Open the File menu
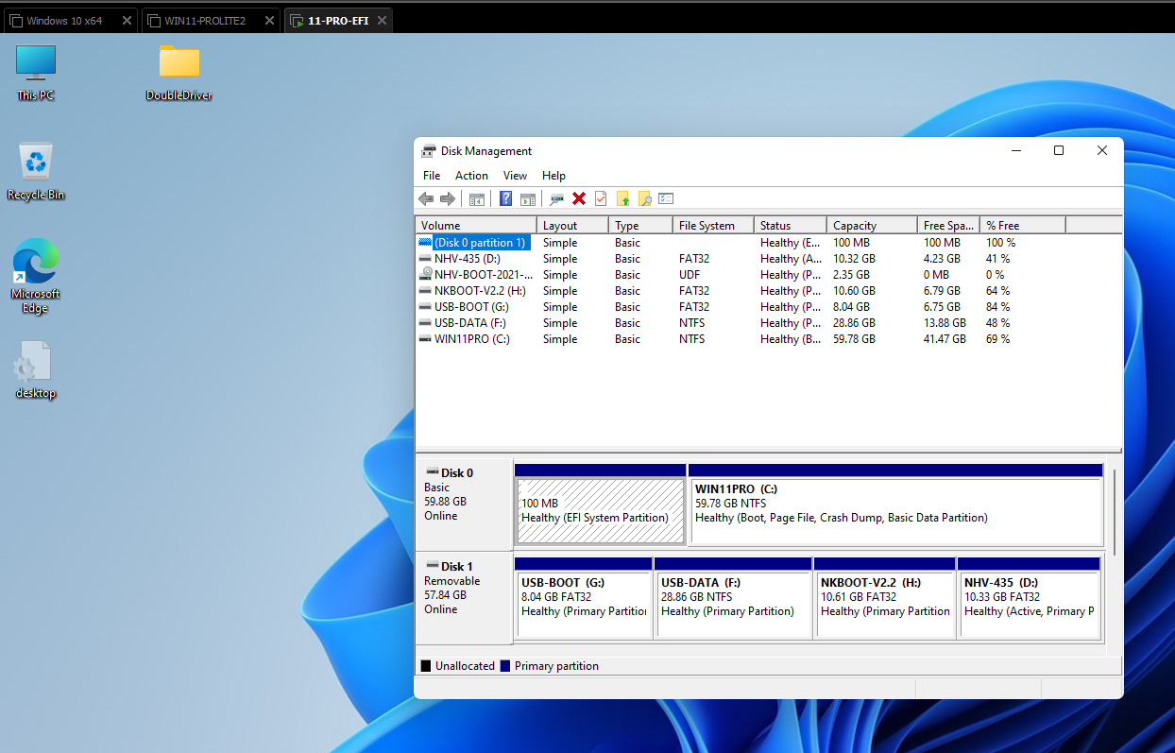This screenshot has width=1175, height=753. pyautogui.click(x=432, y=176)
